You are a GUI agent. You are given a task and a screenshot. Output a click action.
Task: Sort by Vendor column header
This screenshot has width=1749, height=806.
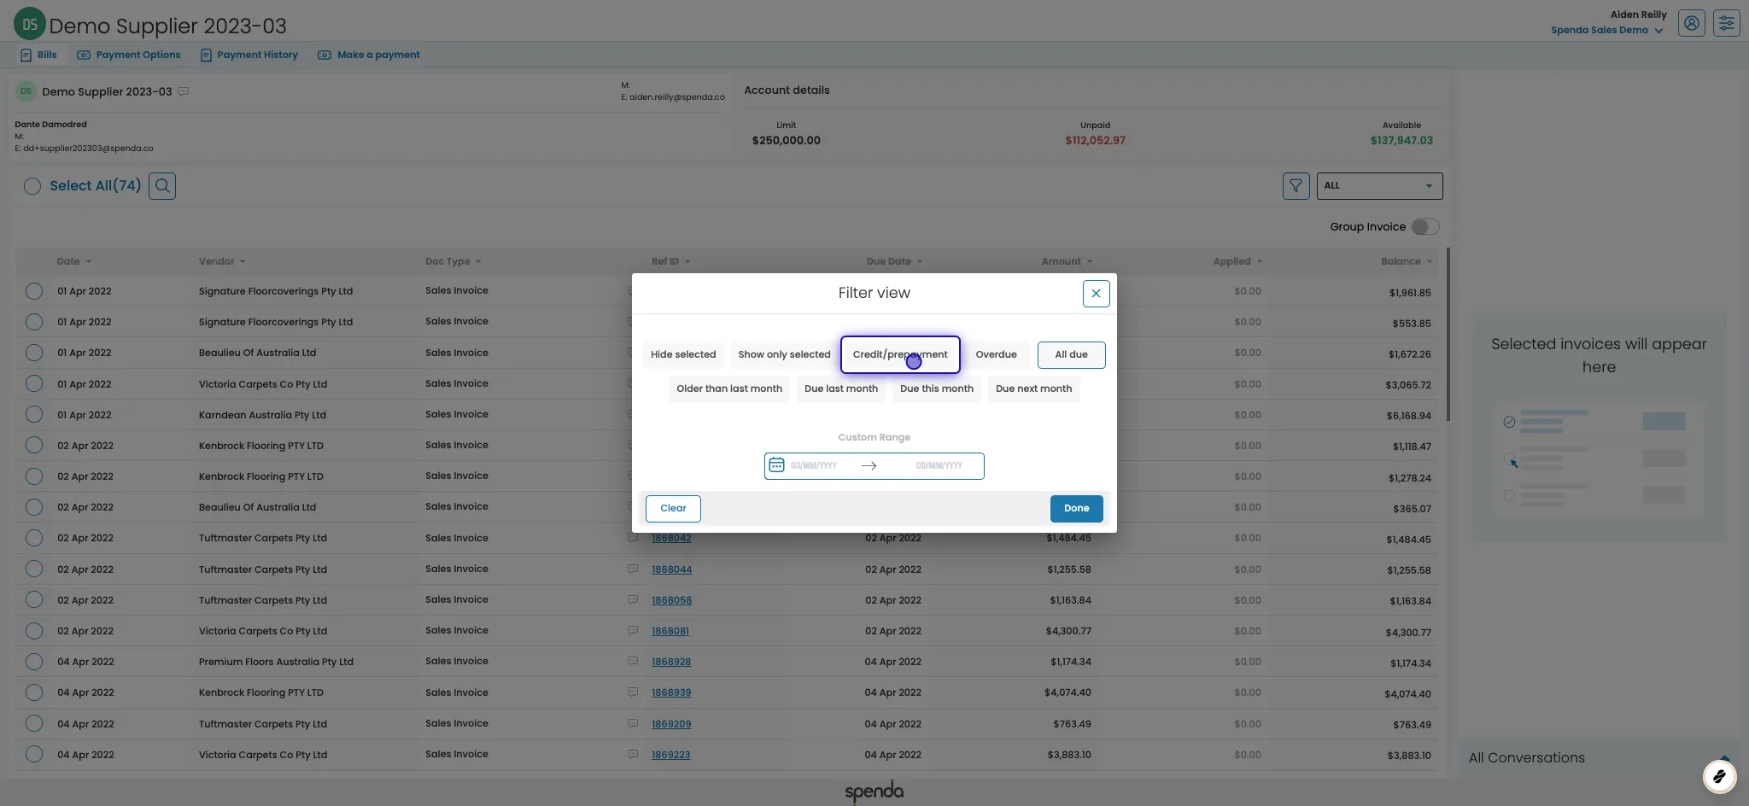pyautogui.click(x=221, y=261)
